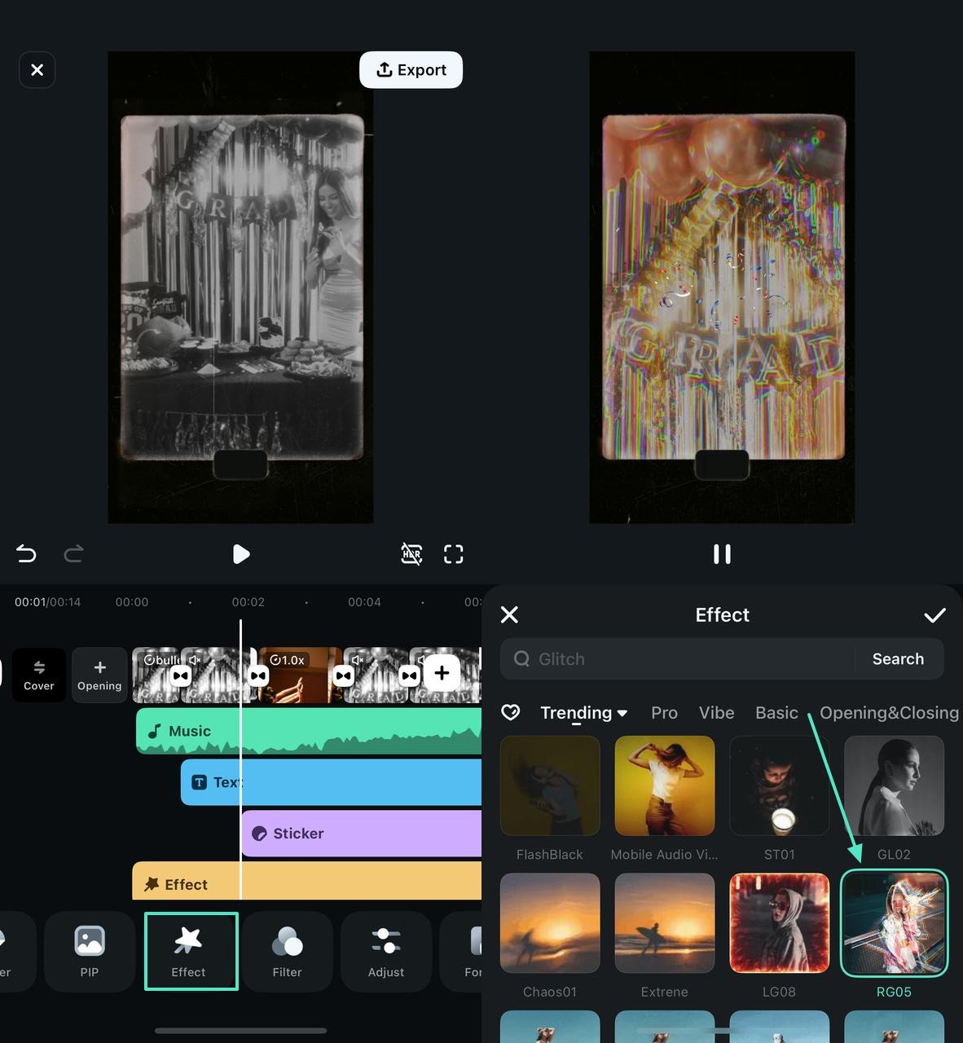963x1043 pixels.
Task: Open favorites heart tab
Action: coord(511,712)
